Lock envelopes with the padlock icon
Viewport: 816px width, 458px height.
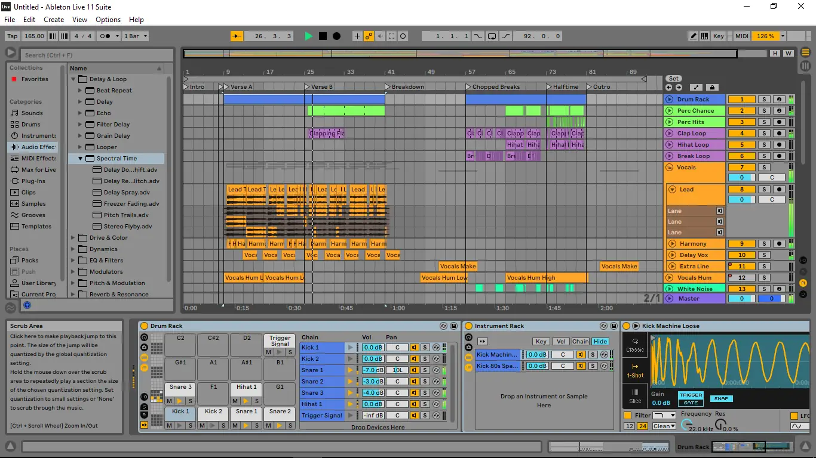click(712, 88)
